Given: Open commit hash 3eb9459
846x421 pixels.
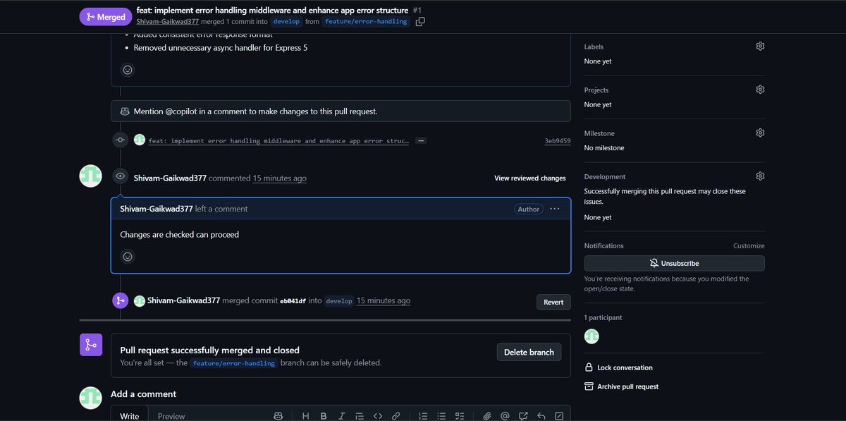Looking at the screenshot, I should click(558, 141).
